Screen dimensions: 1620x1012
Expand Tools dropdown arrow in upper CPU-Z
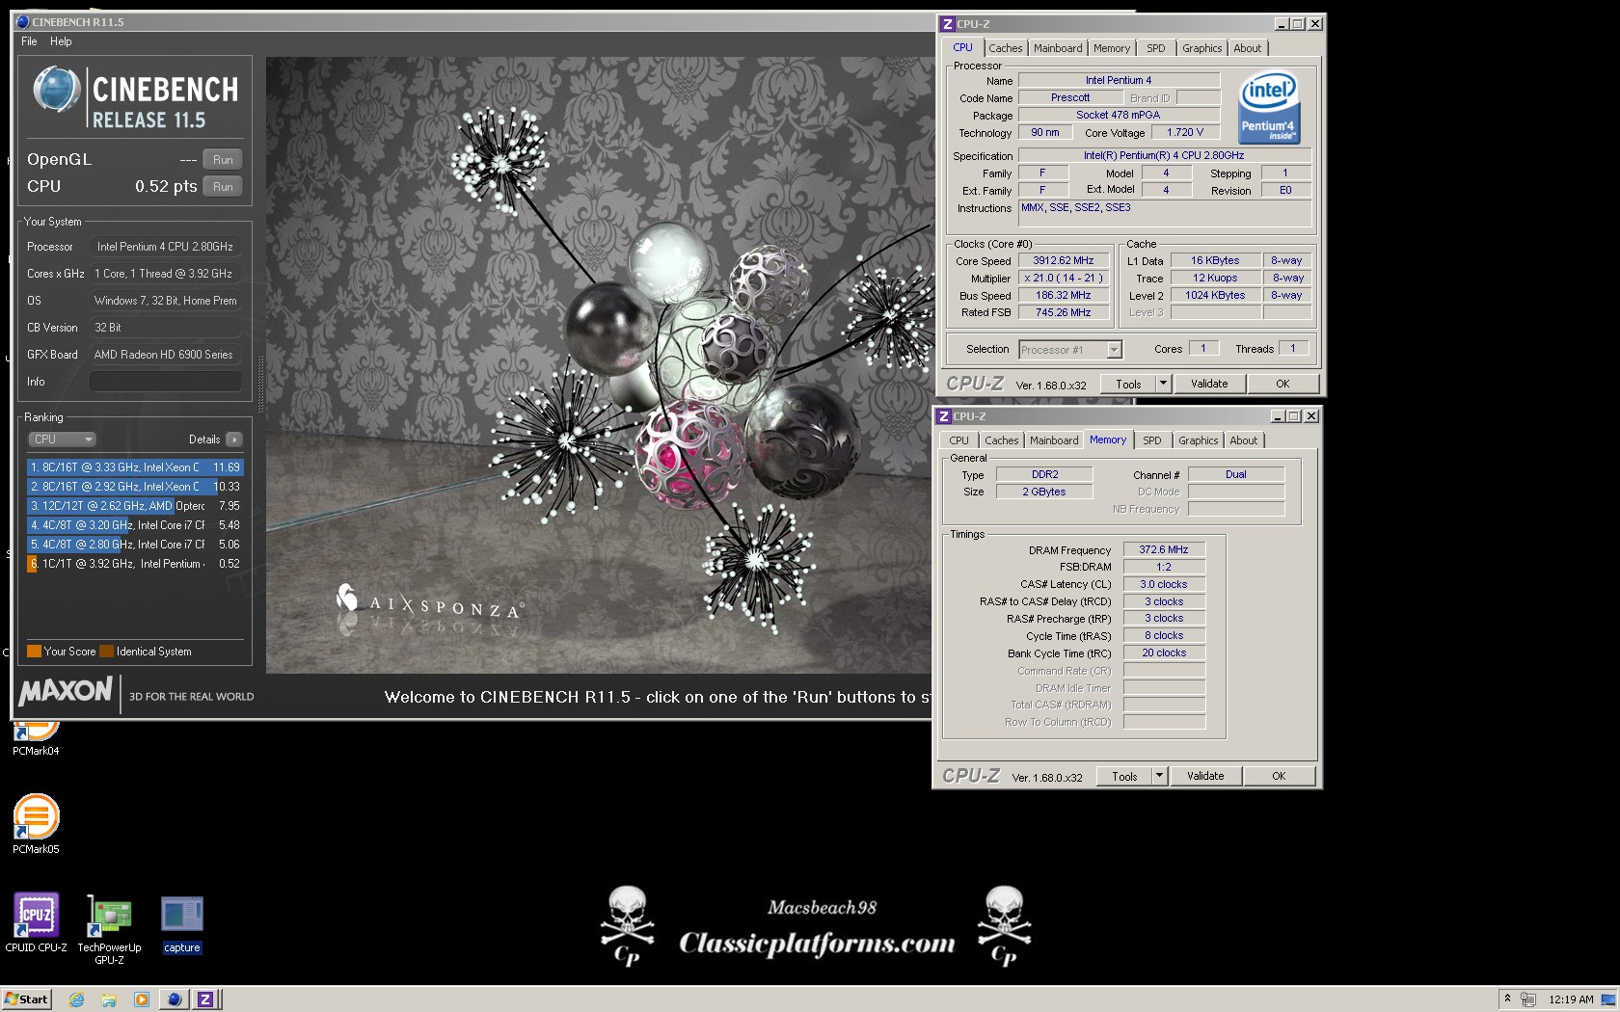click(1163, 384)
